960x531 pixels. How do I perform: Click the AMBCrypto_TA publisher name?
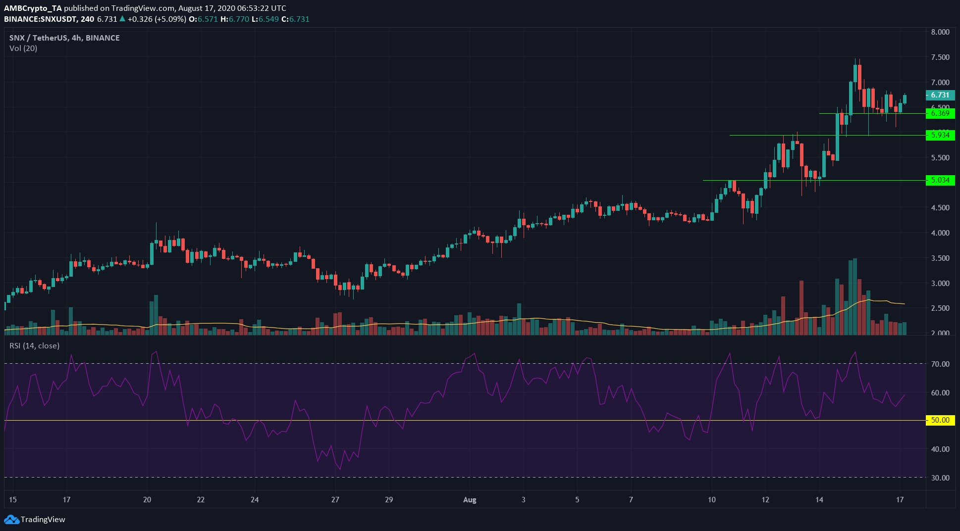coord(33,8)
